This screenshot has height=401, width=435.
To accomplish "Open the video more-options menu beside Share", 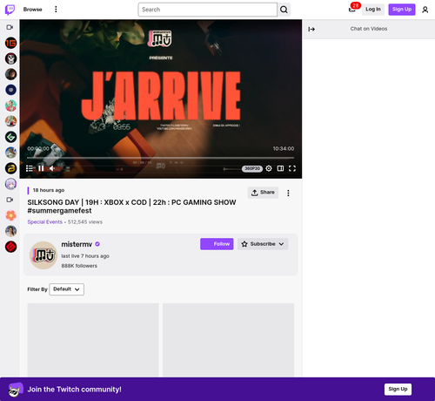I will [x=288, y=193].
